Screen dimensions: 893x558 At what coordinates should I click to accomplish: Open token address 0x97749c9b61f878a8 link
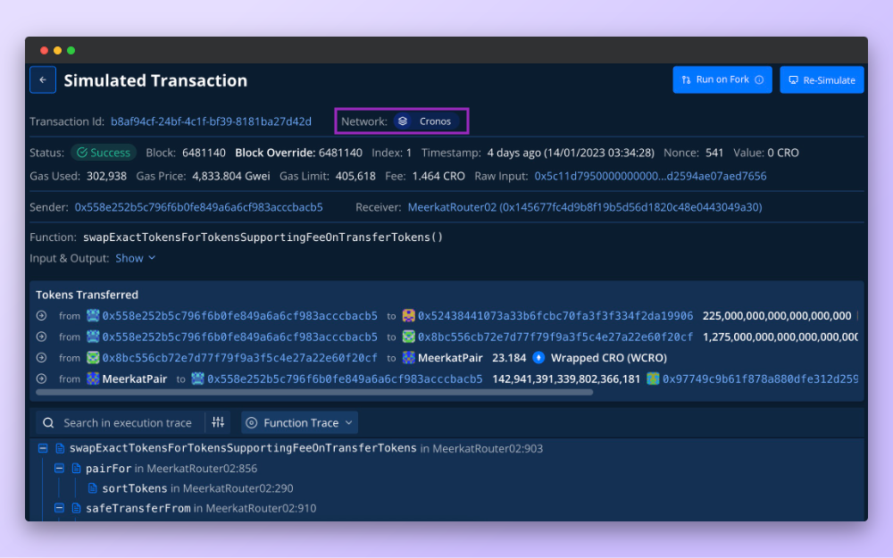(760, 379)
